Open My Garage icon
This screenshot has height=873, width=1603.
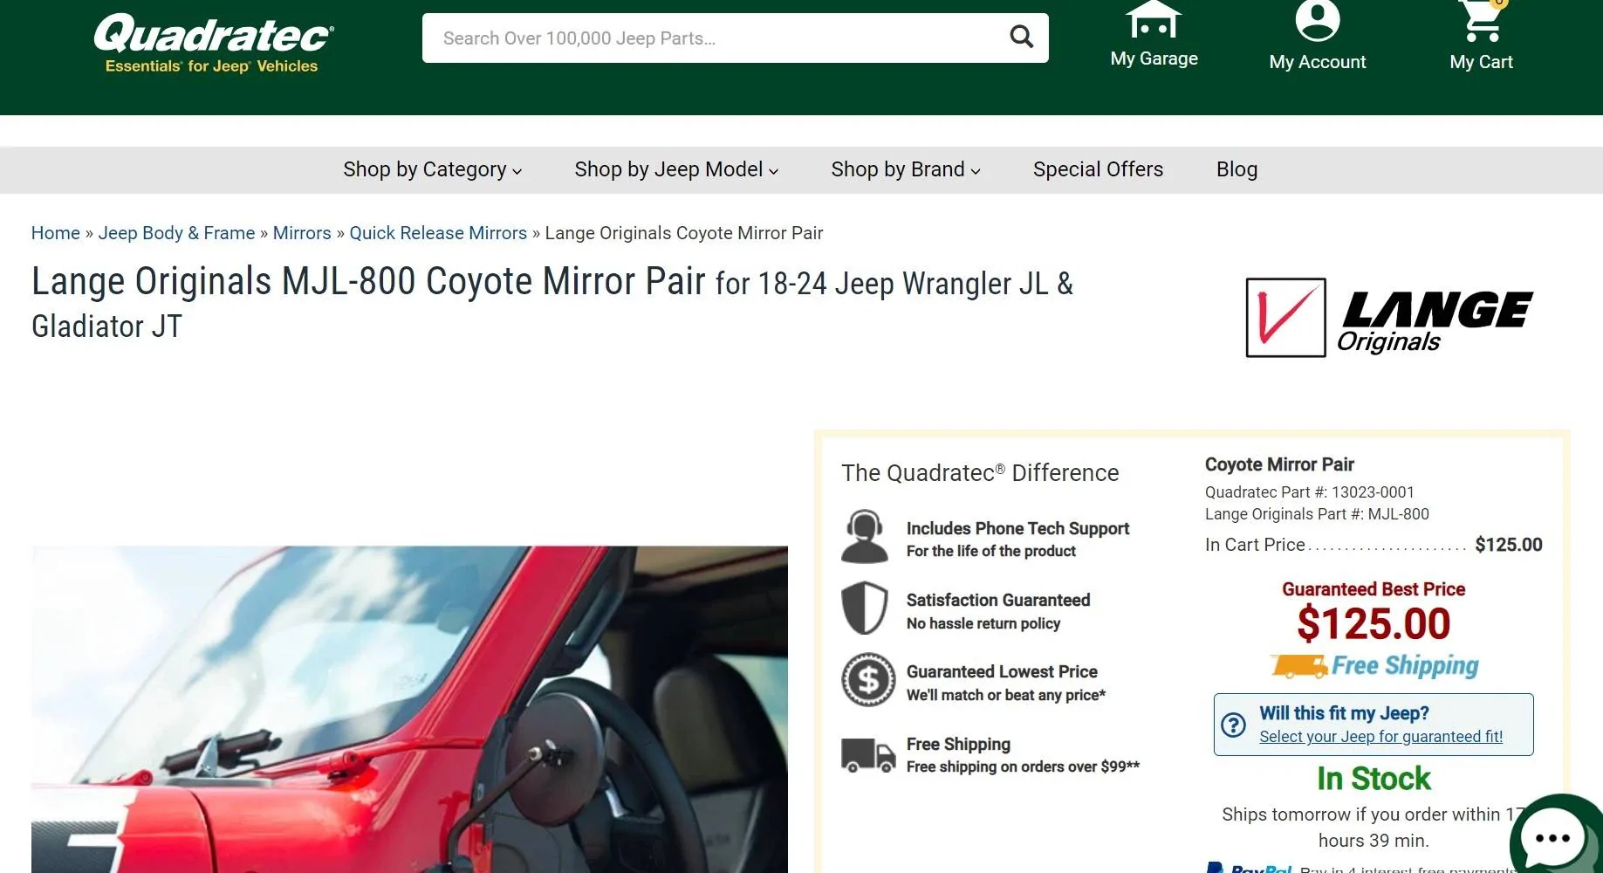tap(1153, 19)
